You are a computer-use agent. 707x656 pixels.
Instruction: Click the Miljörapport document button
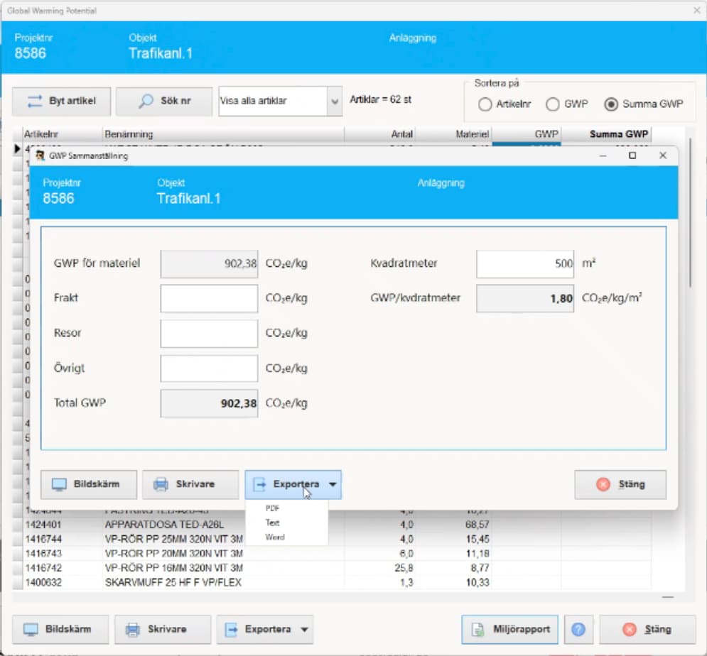point(509,630)
